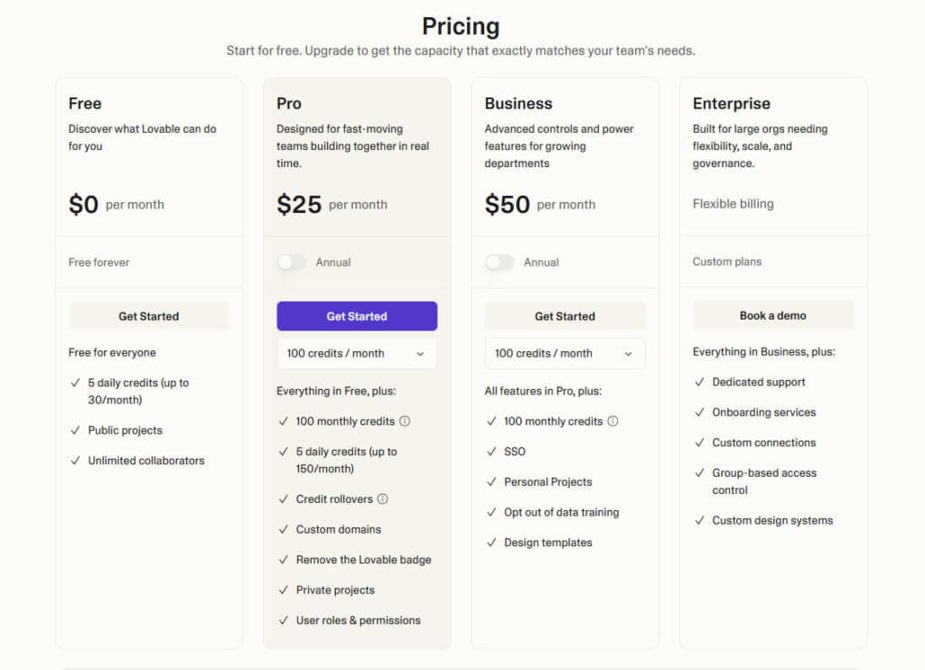Image resolution: width=925 pixels, height=670 pixels.
Task: Book a demo for Enterprise plan
Action: 772,316
